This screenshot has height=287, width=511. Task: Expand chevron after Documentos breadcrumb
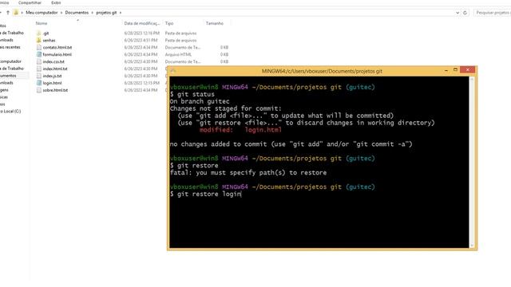[93, 13]
